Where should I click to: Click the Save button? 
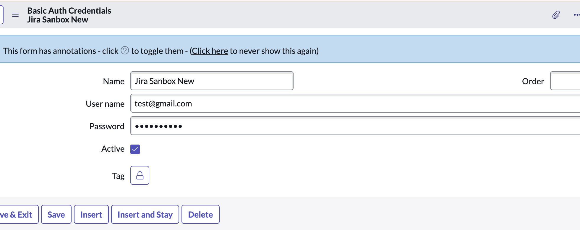[56, 214]
